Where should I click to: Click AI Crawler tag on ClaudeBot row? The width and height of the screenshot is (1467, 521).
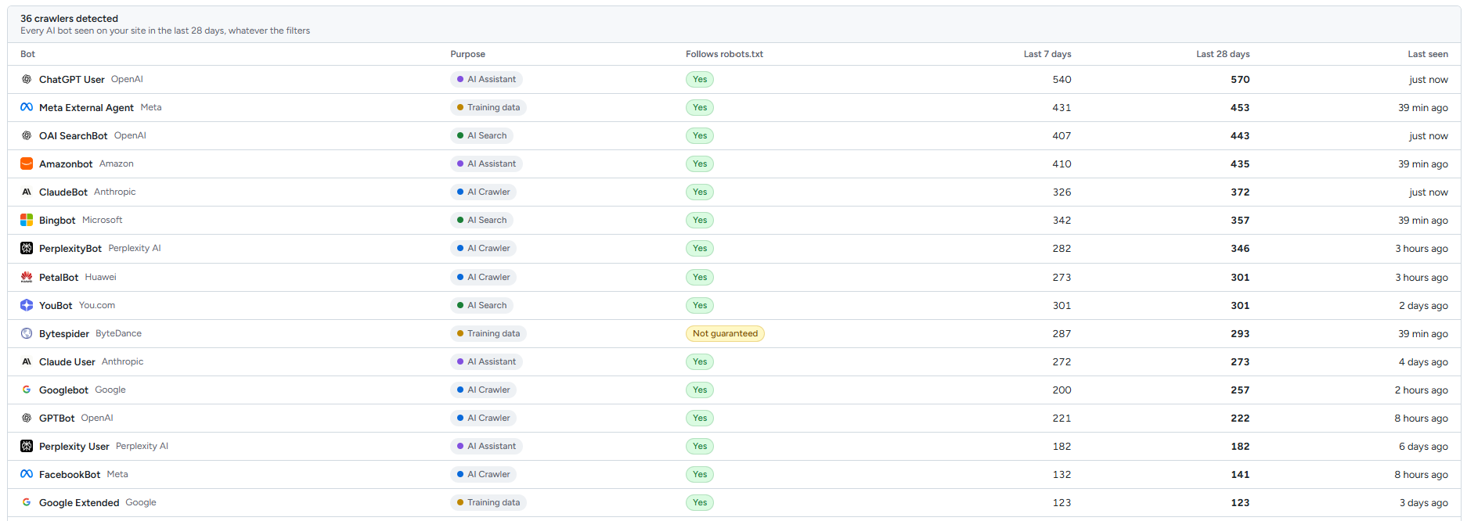[x=483, y=192]
